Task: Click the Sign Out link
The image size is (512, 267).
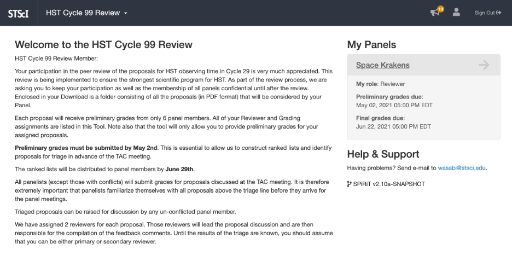Action: tap(484, 13)
